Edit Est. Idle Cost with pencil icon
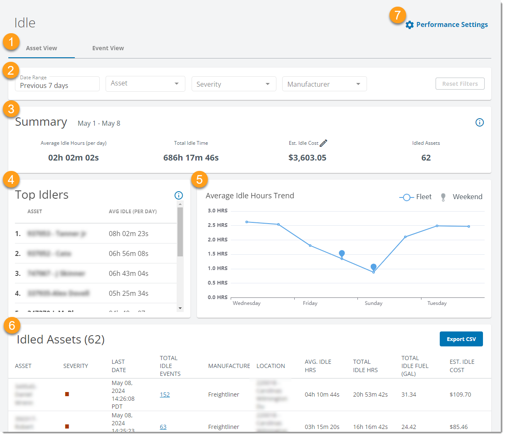 click(323, 143)
